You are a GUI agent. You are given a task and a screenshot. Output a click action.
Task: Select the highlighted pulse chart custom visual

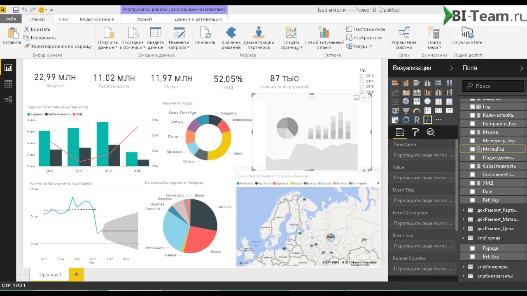(427, 120)
